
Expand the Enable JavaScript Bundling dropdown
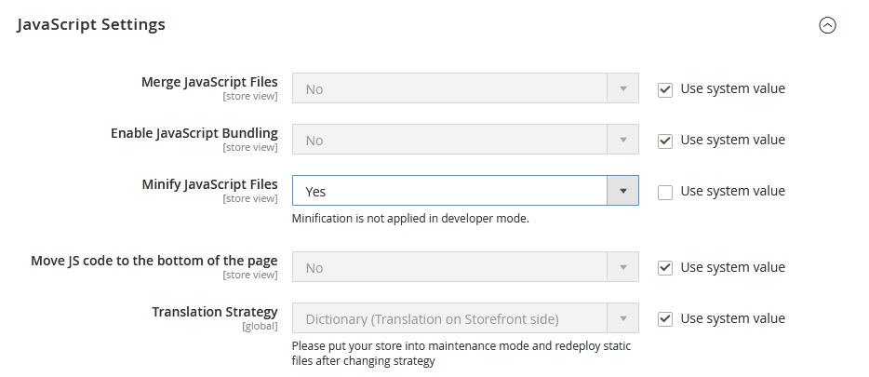(x=465, y=141)
